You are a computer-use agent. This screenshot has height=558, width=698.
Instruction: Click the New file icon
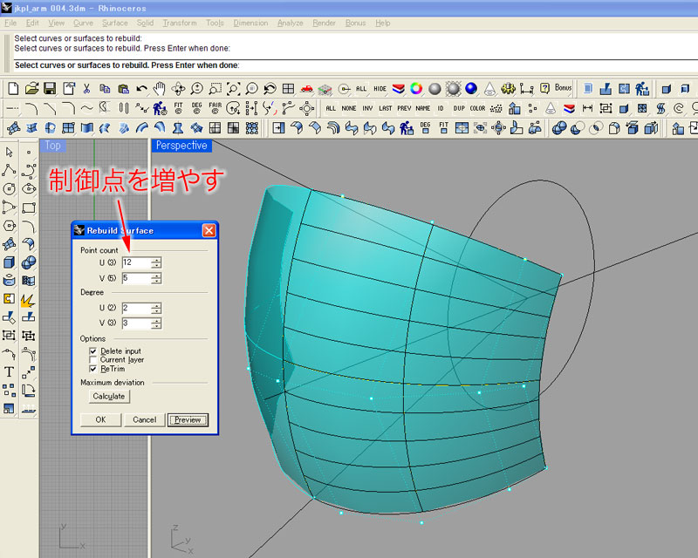[x=13, y=89]
